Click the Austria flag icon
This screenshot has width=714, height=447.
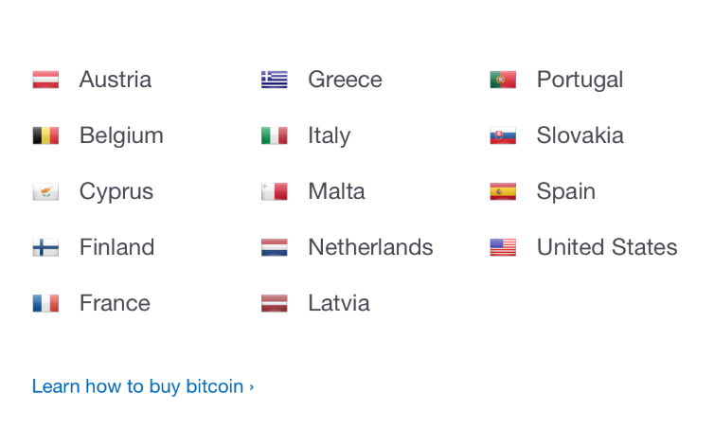45,80
